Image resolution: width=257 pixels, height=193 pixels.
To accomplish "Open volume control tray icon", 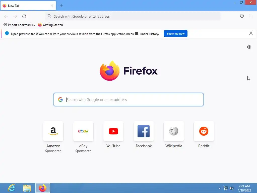I will (232, 188).
